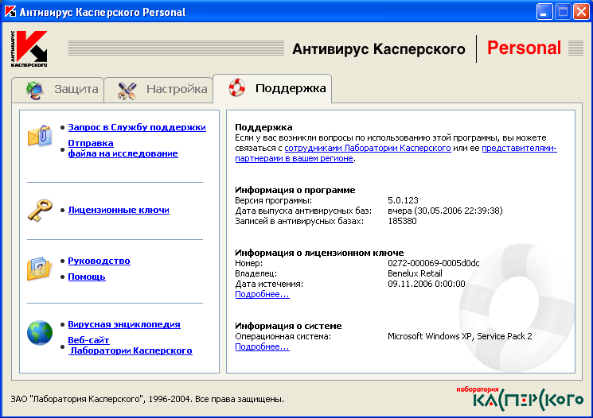Click the envelope with paperclip icon

pos(39,136)
